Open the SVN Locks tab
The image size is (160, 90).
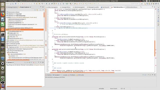(80, 75)
